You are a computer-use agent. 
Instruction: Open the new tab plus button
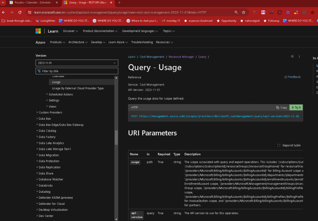(x=119, y=2)
